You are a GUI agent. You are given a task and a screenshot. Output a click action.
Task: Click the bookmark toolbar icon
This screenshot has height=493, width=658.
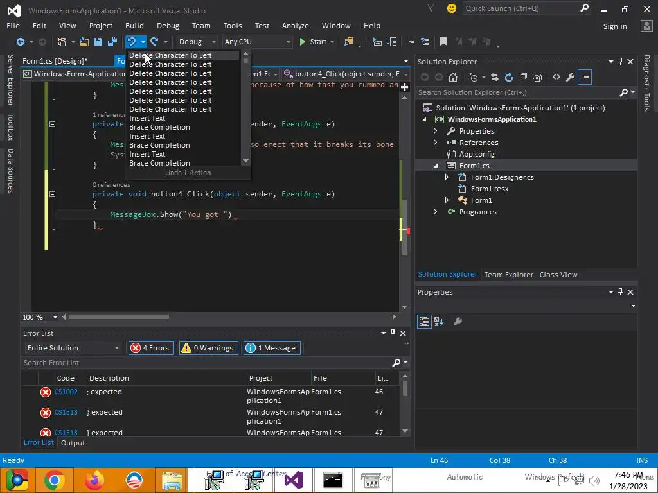pyautogui.click(x=443, y=42)
